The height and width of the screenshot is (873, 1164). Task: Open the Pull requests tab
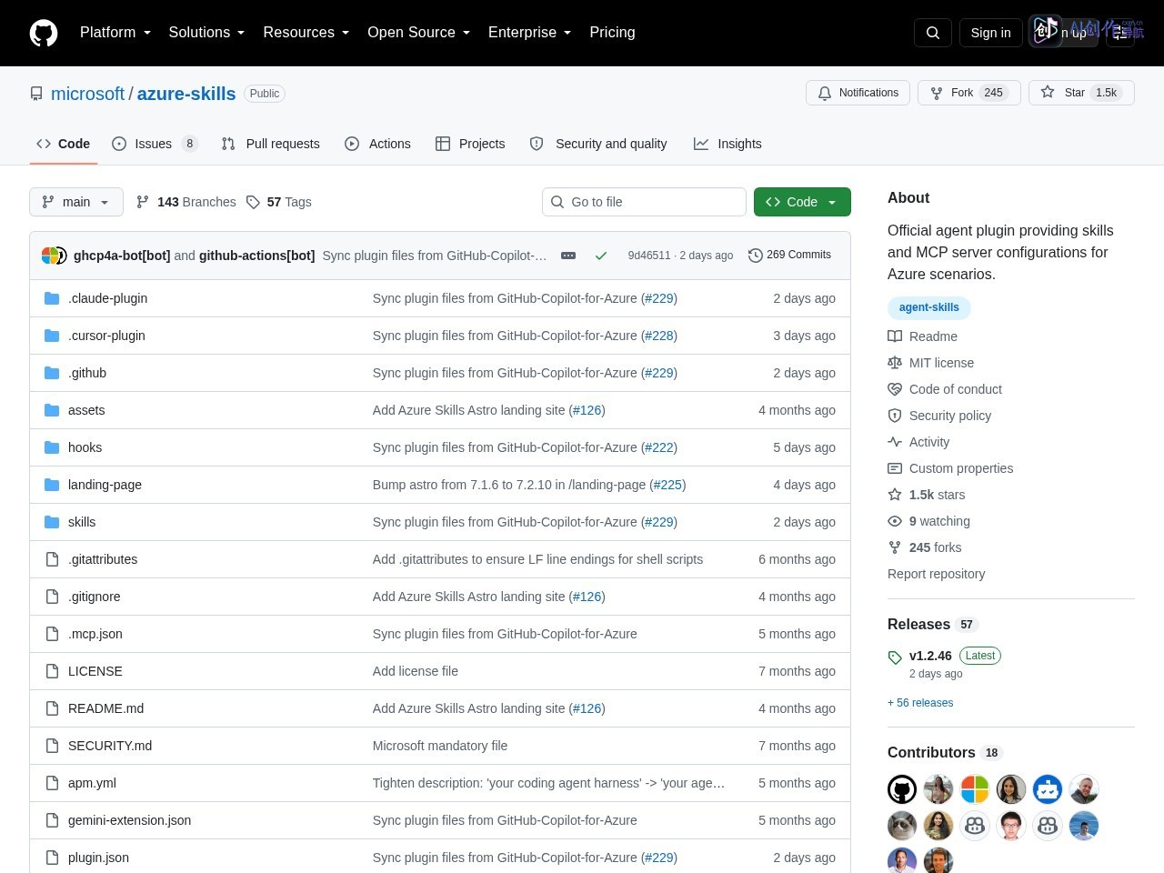pos(271,144)
